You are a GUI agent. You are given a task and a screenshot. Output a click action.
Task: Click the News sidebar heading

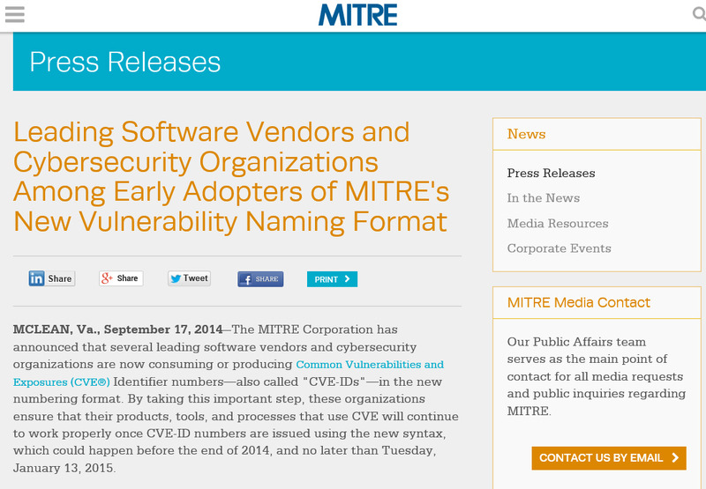526,134
